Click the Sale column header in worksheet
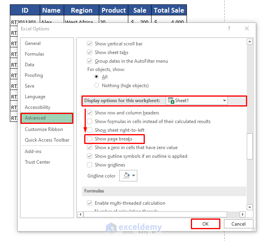Screen dimensions: 268x241 click(x=140, y=10)
